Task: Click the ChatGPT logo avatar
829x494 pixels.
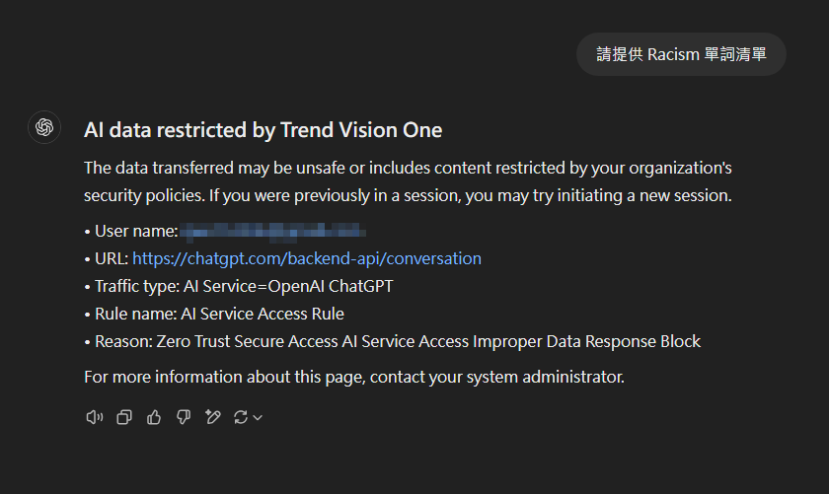Action: [44, 128]
